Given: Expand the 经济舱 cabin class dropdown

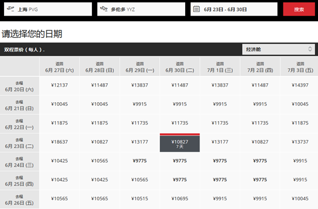Looking at the screenshot, I should [278, 49].
